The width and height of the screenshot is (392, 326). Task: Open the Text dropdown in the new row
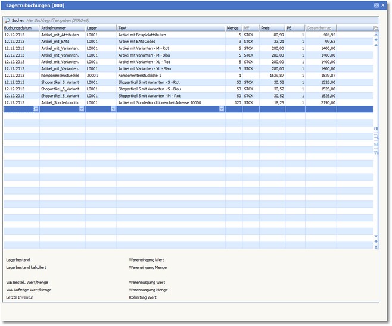pos(222,109)
